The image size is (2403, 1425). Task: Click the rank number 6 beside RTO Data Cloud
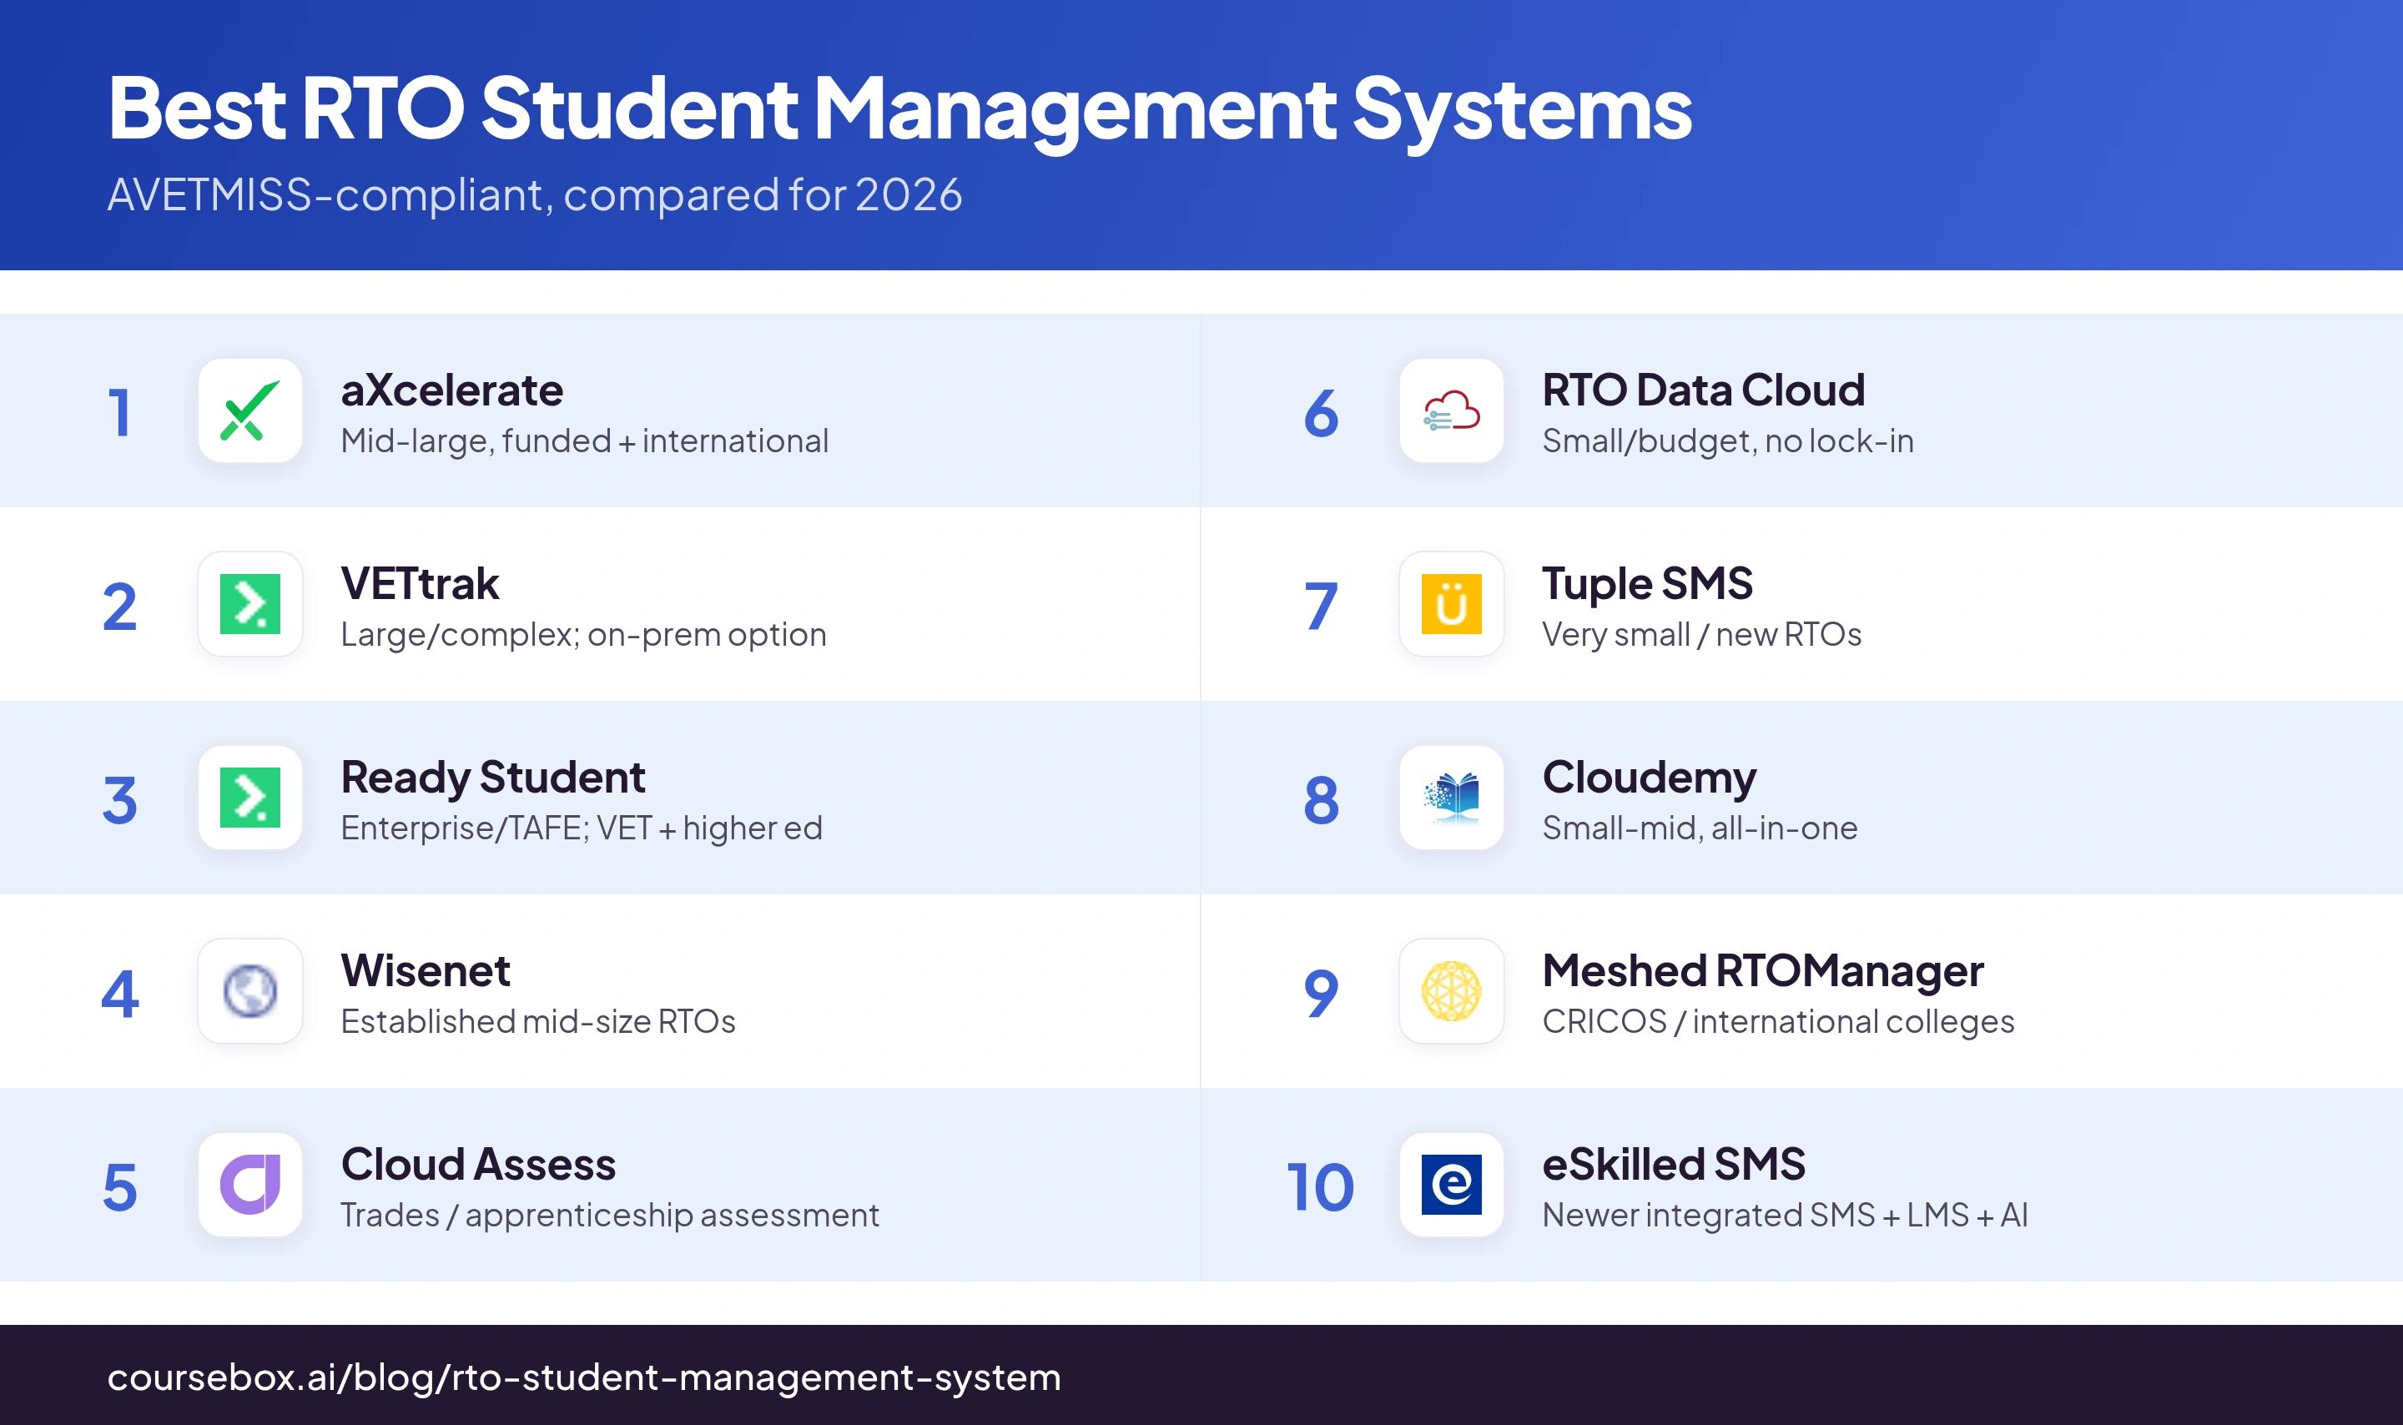click(x=1321, y=413)
